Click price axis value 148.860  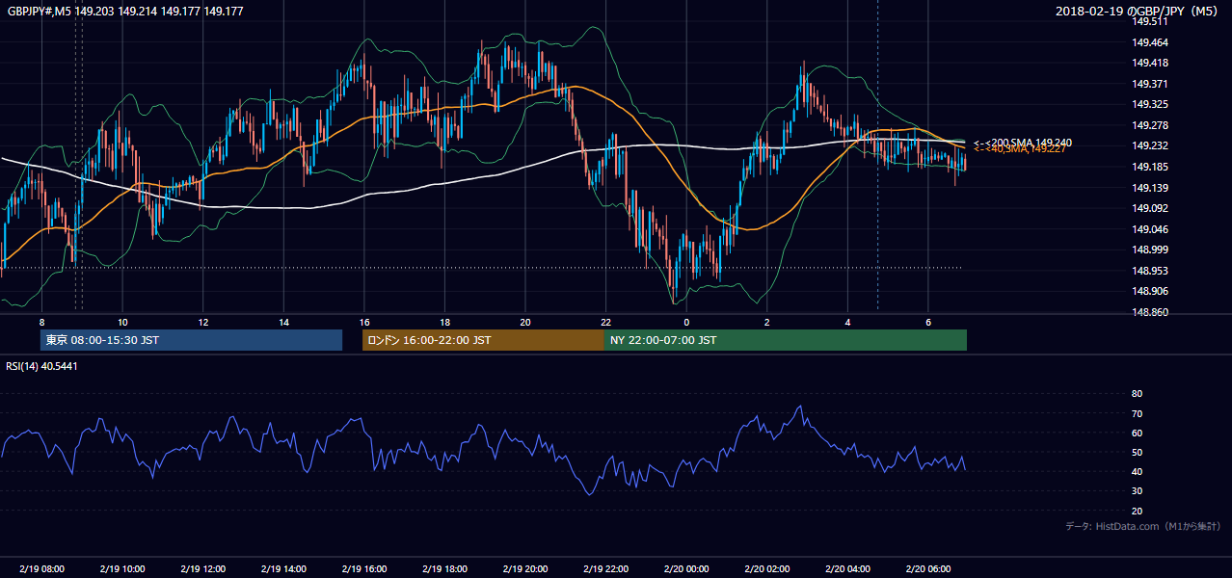1150,312
